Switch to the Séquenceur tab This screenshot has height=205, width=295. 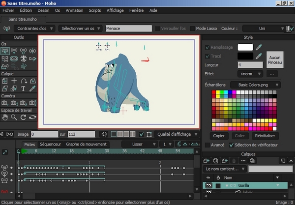point(51,144)
